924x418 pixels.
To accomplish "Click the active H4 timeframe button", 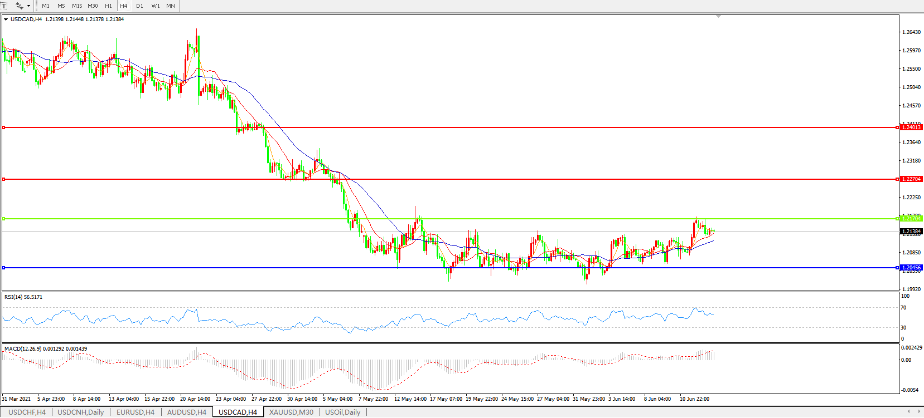I will 124,6.
